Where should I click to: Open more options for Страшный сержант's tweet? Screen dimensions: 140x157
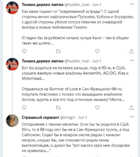point(132,117)
